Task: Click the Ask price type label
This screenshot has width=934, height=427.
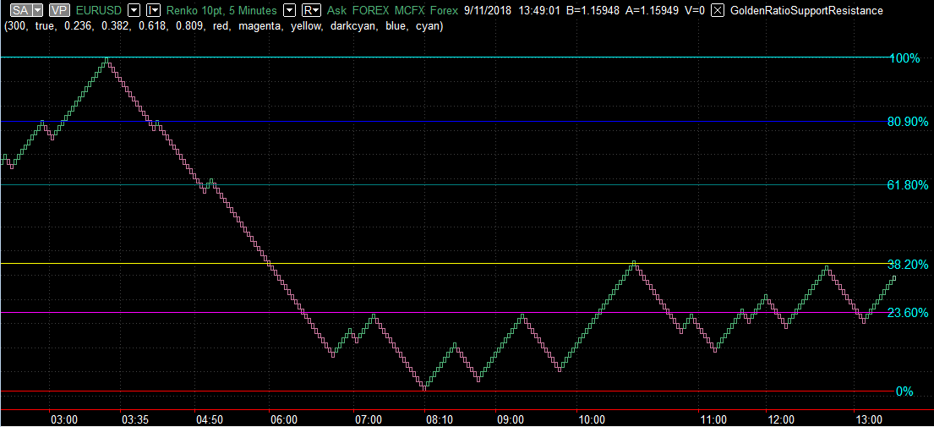Action: click(337, 11)
